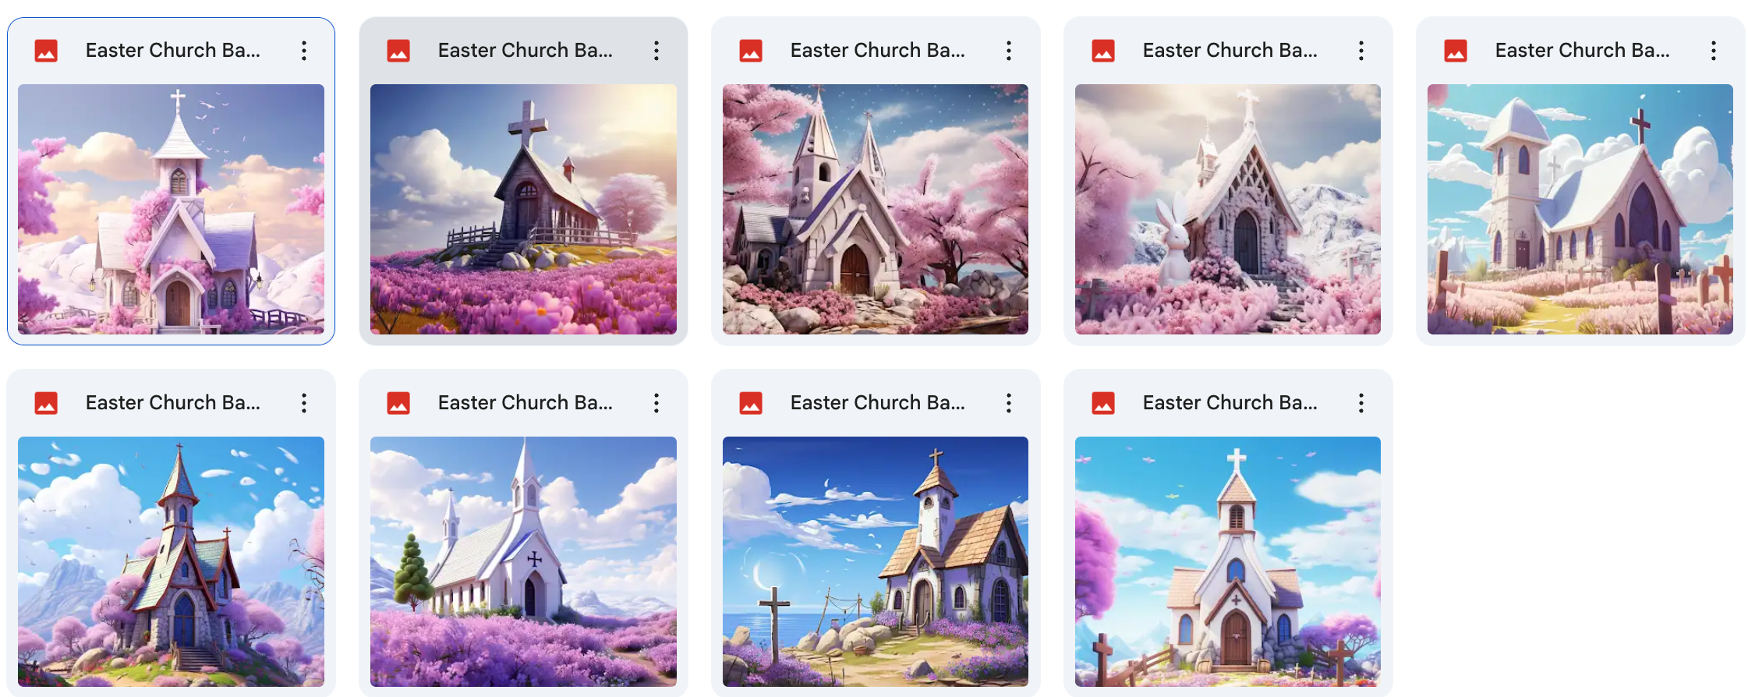Click file name of third top-row Easter Church file

[878, 51]
